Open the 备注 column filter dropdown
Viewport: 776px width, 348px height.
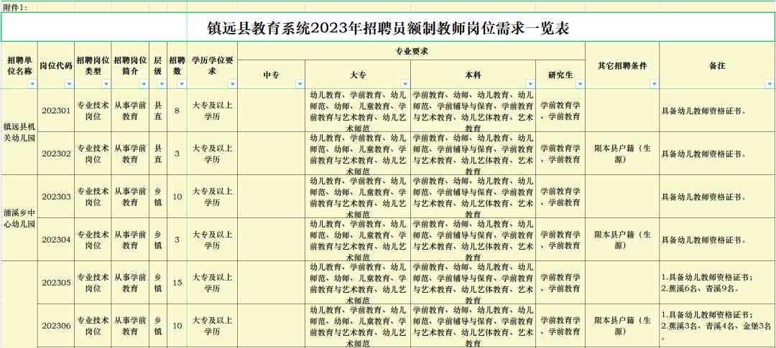pos(770,84)
